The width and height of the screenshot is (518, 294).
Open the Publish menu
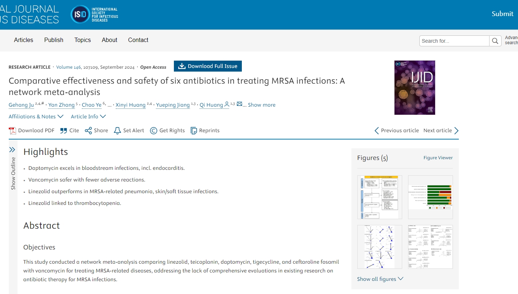[54, 40]
